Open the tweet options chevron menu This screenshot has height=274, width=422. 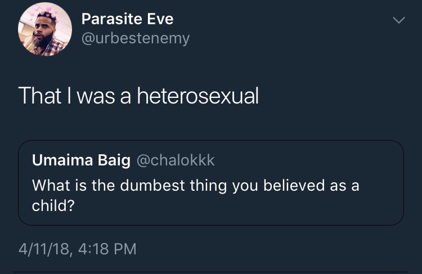pyautogui.click(x=398, y=20)
